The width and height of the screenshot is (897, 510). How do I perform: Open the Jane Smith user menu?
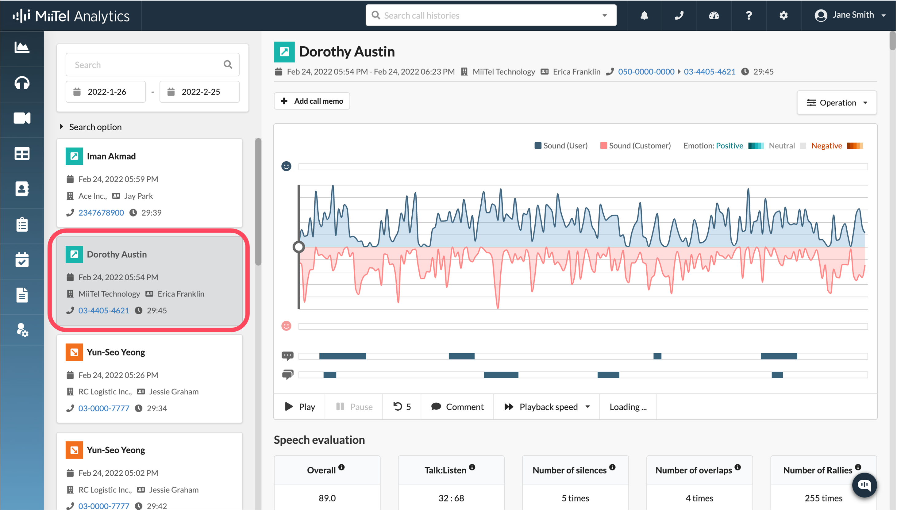[850, 15]
